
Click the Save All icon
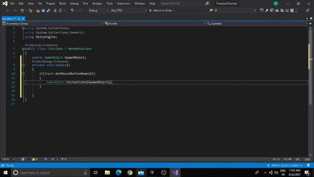[x=48, y=10]
